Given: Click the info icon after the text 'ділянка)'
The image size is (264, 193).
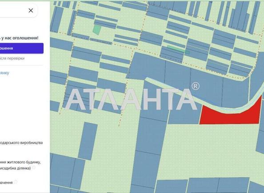Looking at the screenshot, I should click(34, 167).
